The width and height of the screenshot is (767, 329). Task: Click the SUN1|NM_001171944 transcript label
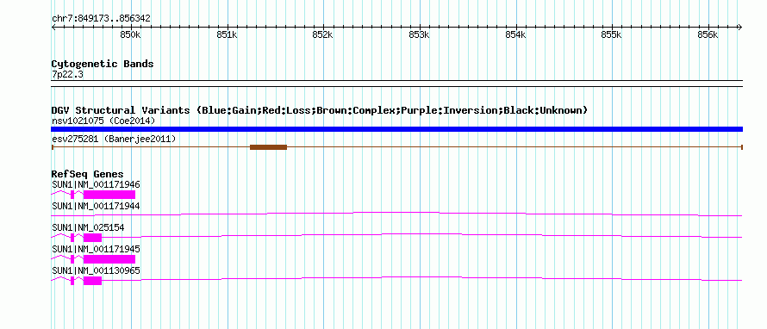(x=96, y=207)
